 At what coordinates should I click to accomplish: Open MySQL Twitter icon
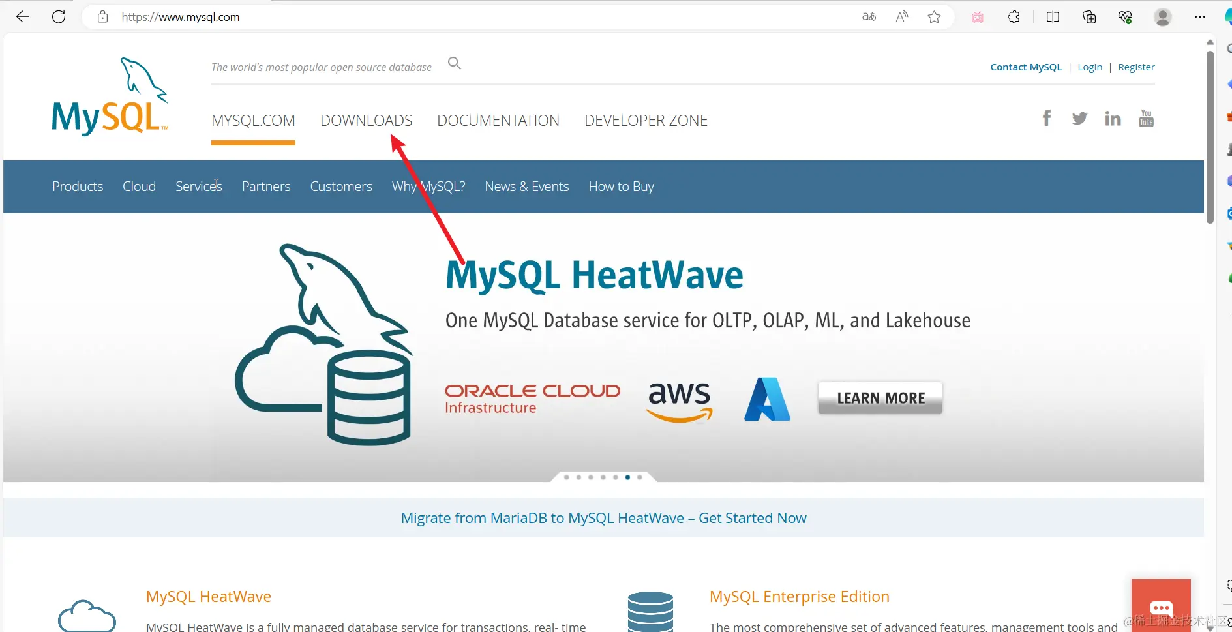coord(1079,118)
